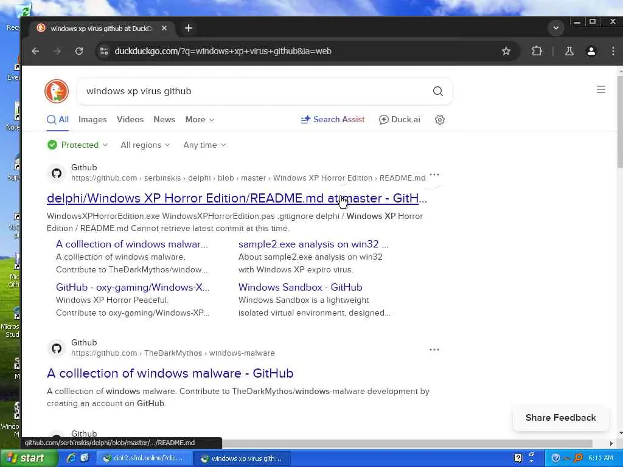
Task: Open the Extensions puzzle icon
Action: (537, 51)
